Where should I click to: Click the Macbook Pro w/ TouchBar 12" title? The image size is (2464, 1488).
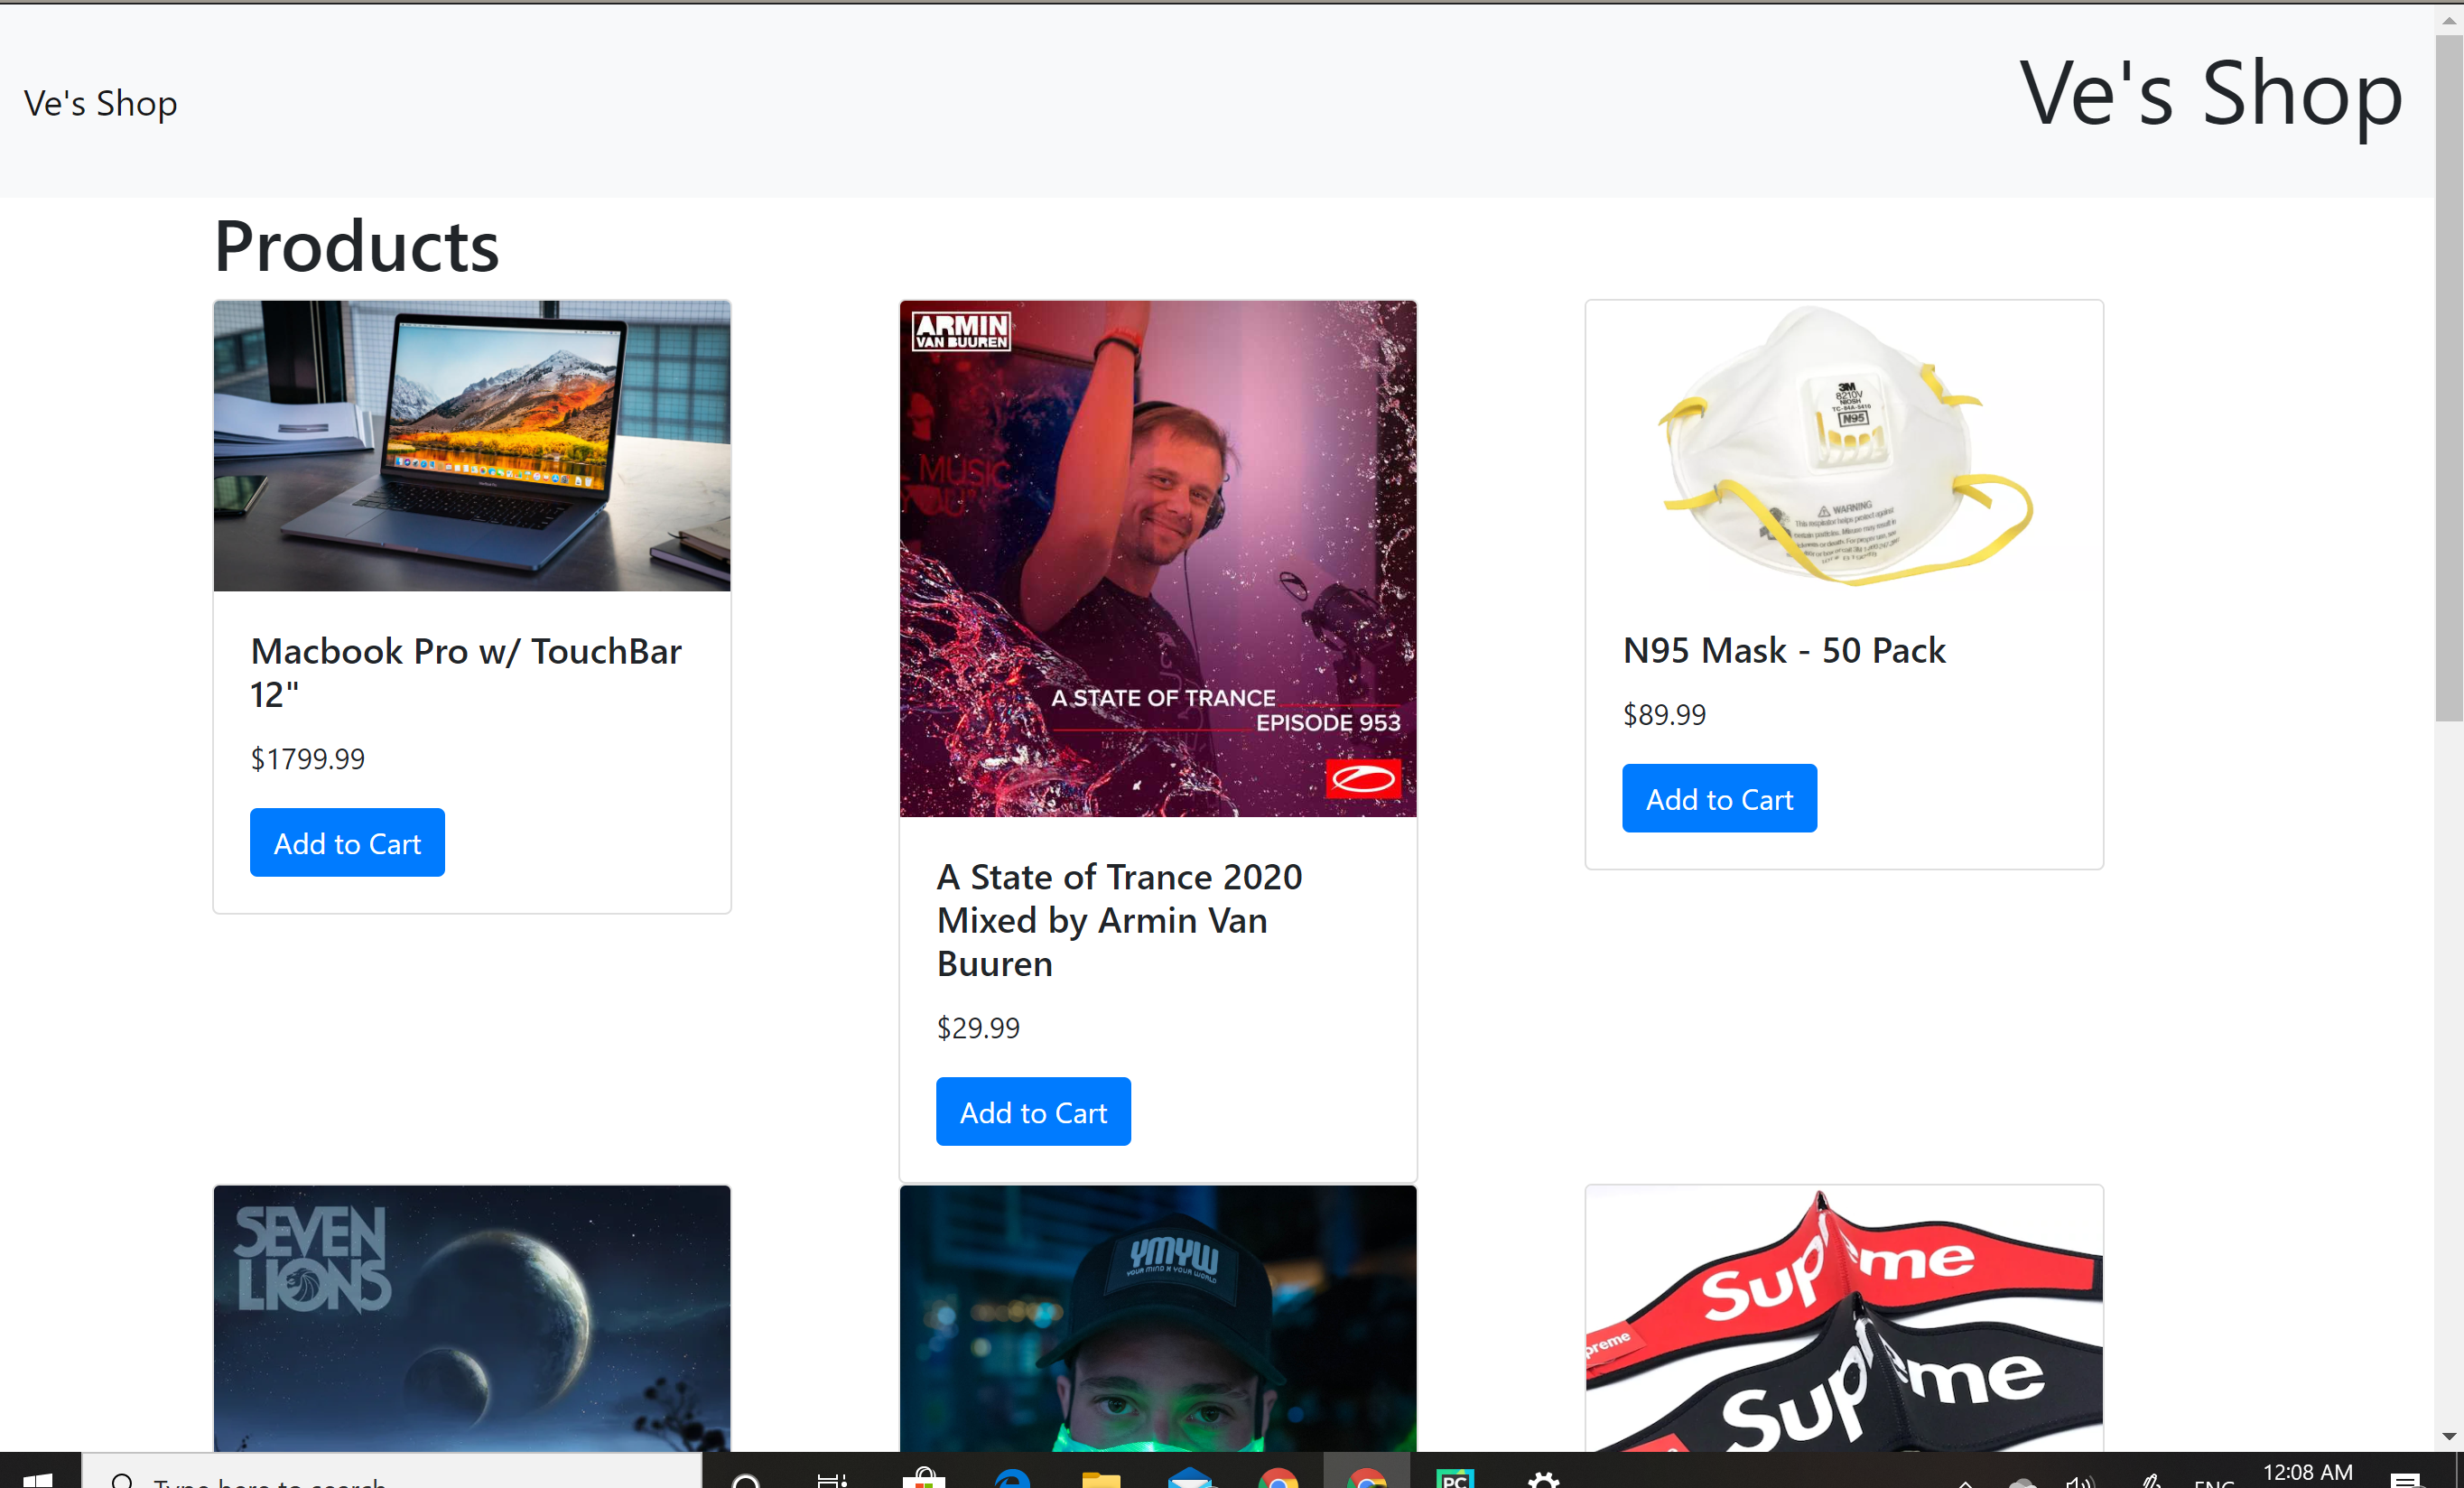point(466,672)
